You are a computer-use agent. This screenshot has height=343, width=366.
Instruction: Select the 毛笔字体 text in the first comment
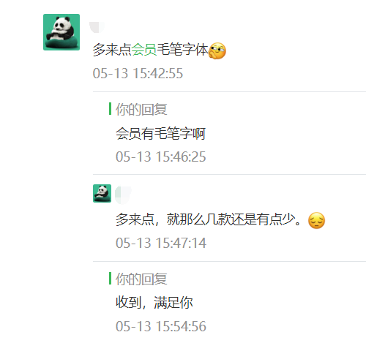(182, 50)
